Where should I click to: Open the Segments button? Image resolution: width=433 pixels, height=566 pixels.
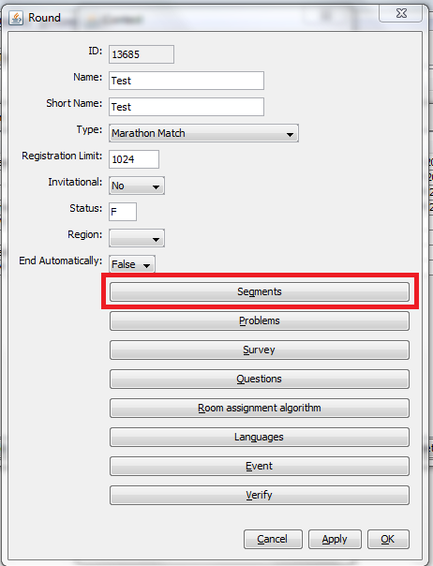260,291
